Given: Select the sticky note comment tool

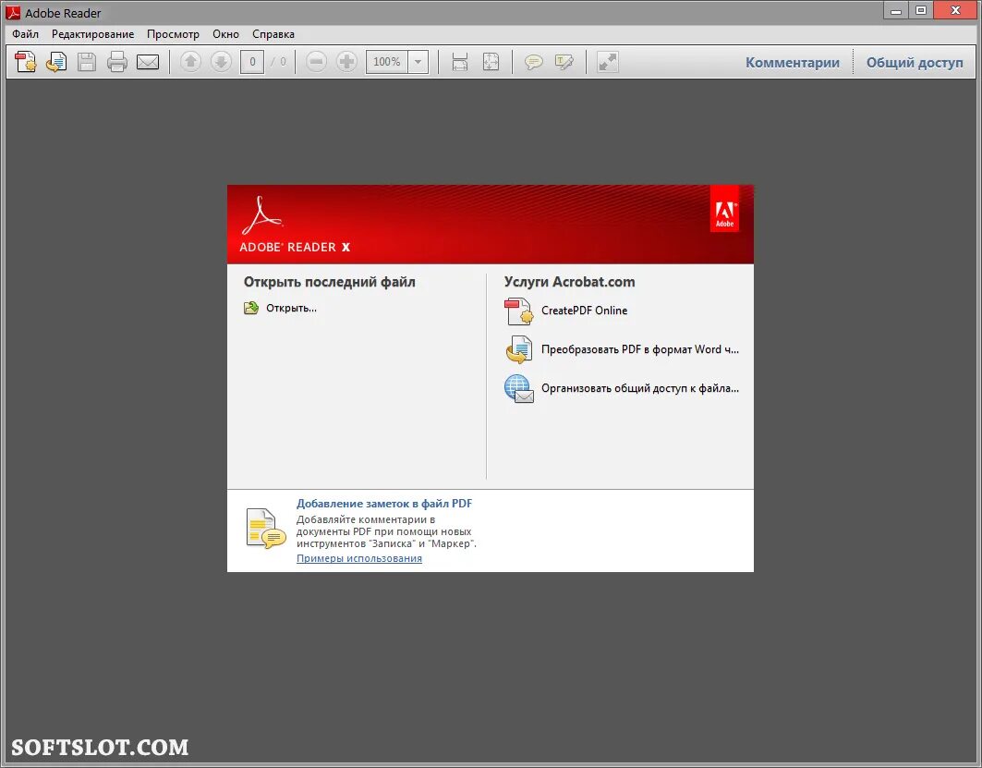Looking at the screenshot, I should (534, 61).
